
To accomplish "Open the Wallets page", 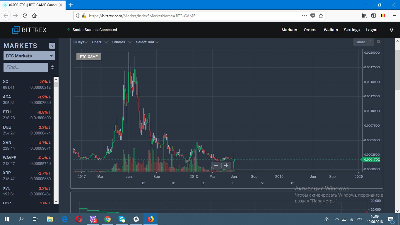I will coord(331,30).
